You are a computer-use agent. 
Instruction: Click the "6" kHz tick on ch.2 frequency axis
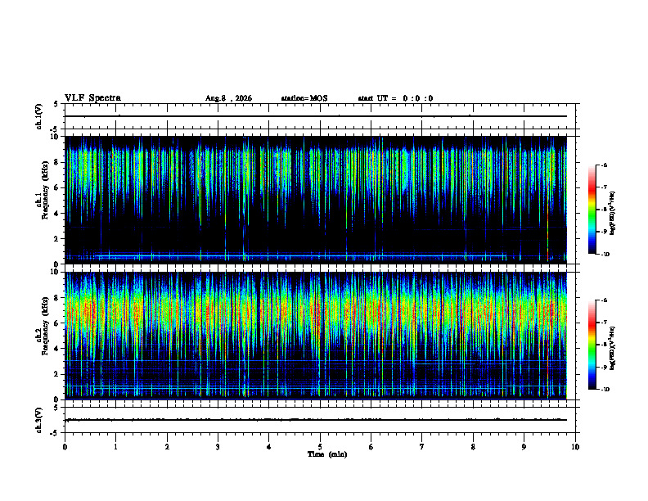click(x=57, y=323)
